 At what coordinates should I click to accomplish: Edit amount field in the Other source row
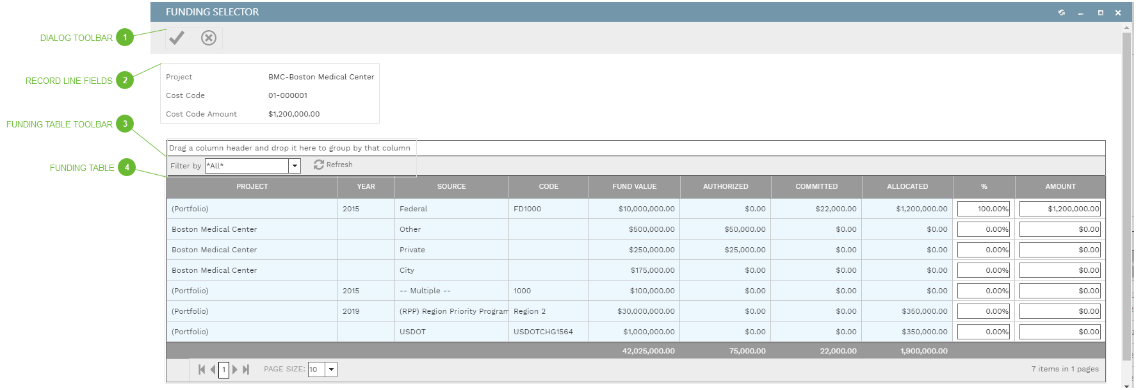pos(1060,229)
